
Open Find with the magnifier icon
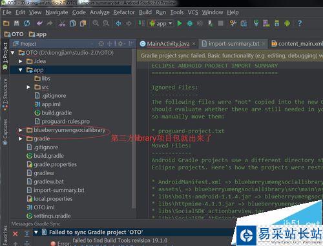pyautogui.click(x=96, y=23)
